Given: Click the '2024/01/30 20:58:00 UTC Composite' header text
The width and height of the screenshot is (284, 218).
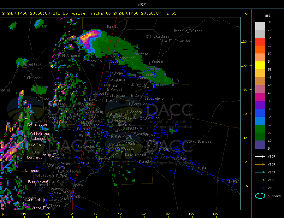Looking at the screenshot, I should 44,13.
